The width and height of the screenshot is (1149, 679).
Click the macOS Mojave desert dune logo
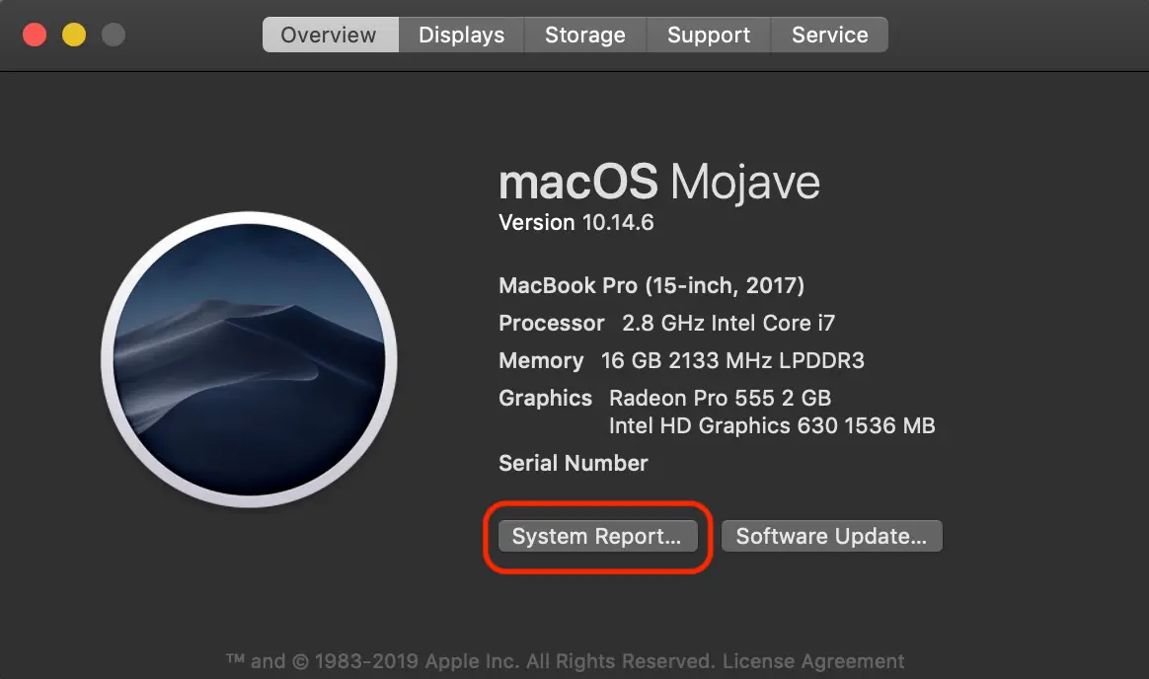point(249,359)
